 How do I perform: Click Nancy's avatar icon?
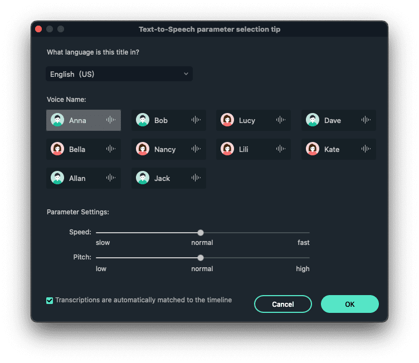tap(143, 149)
